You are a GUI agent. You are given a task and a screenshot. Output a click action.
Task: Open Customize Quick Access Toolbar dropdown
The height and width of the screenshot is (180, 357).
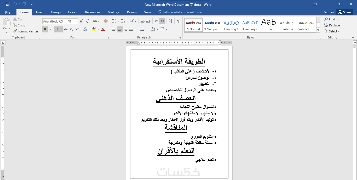click(x=32, y=4)
